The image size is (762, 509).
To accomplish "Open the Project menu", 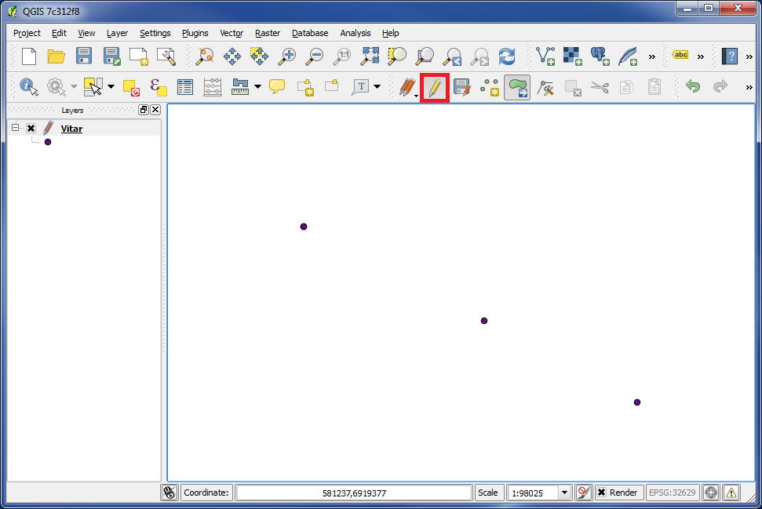I will coord(27,33).
